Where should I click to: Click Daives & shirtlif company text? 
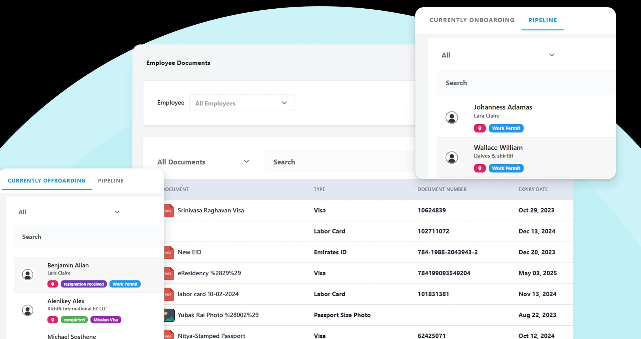493,156
